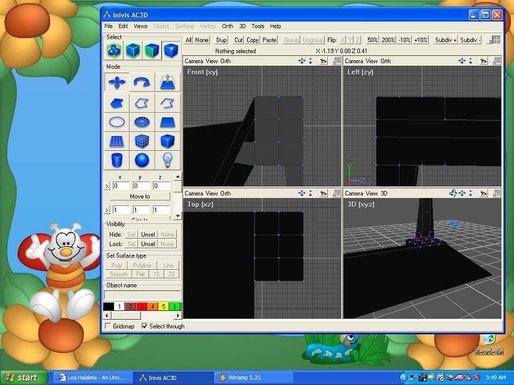Choose the open Line draw tool

[167, 103]
